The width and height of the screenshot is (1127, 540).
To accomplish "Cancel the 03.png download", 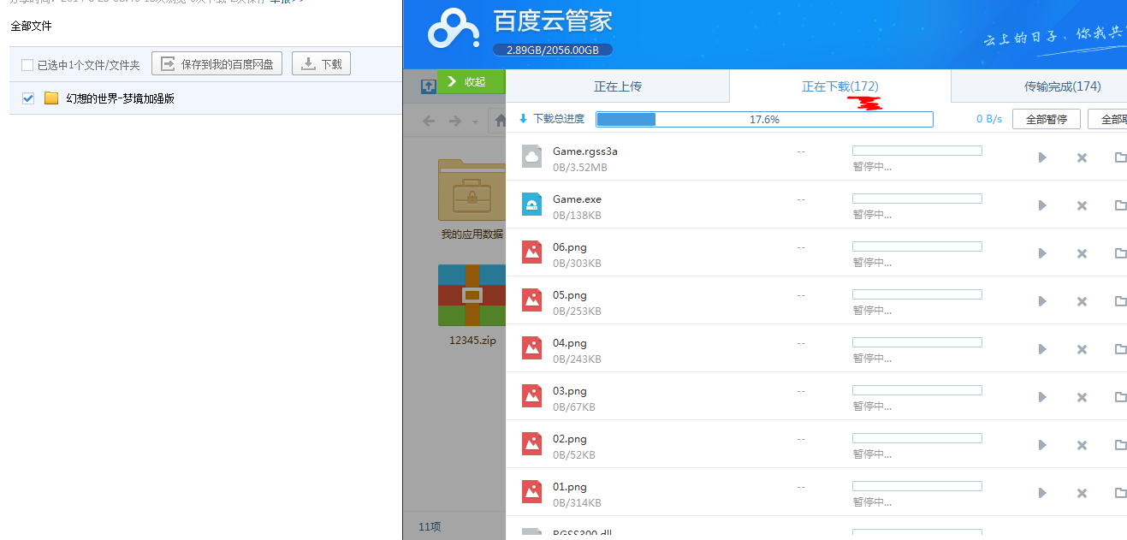I will tap(1082, 397).
